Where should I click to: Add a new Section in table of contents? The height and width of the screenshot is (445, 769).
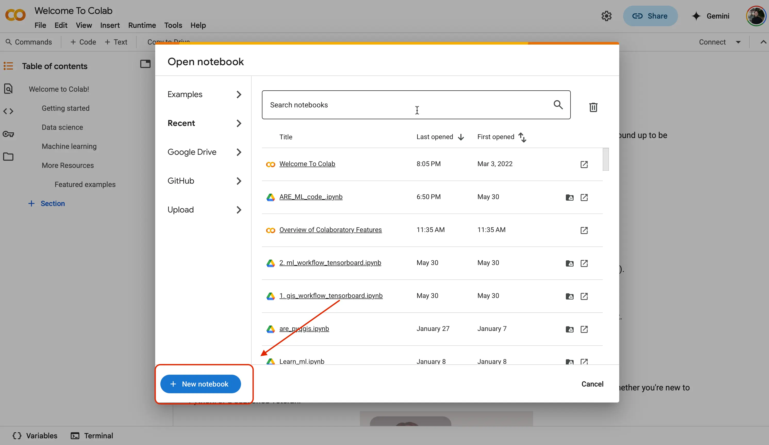(46, 204)
